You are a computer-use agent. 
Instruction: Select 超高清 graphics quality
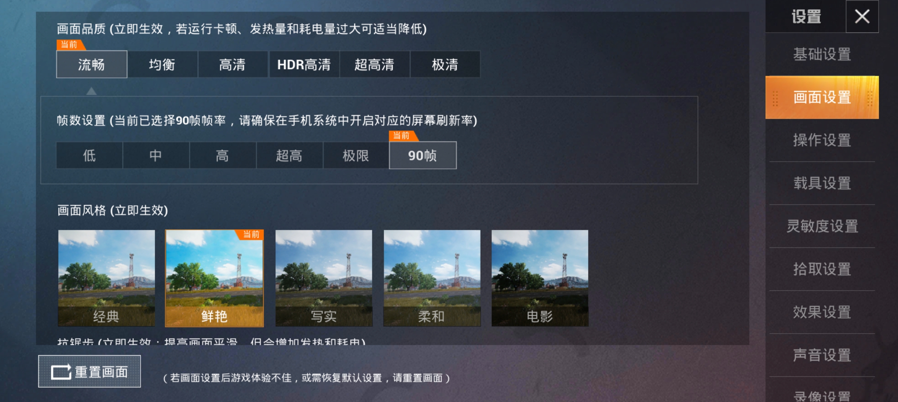click(374, 64)
